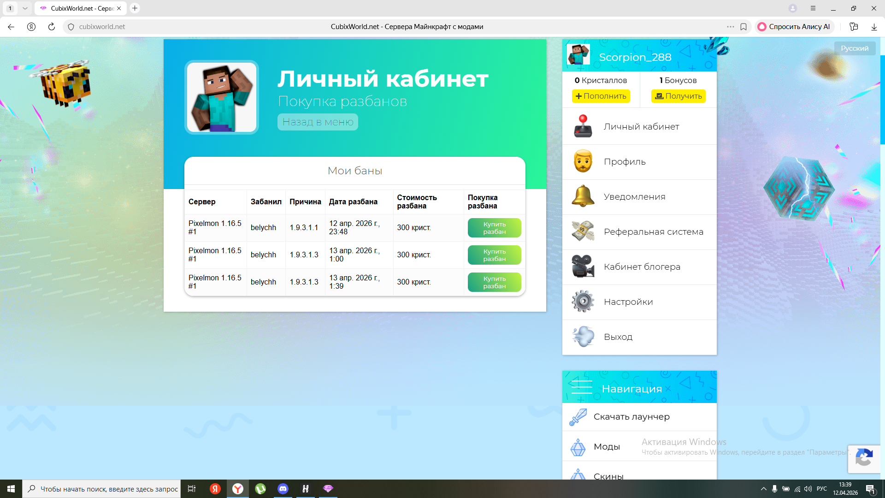The width and height of the screenshot is (885, 498).
Task: Click the cloud icon for Выход
Action: (583, 337)
